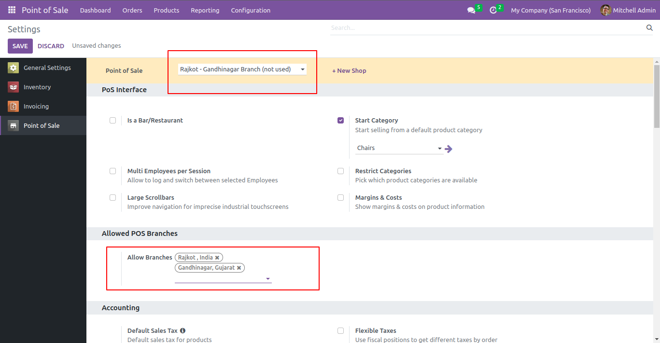Open the conversations chat bubble icon
Screen dimensions: 660x343
pos(471,10)
